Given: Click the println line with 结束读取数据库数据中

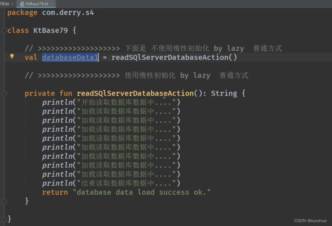Looking at the screenshot, I should tap(111, 183).
